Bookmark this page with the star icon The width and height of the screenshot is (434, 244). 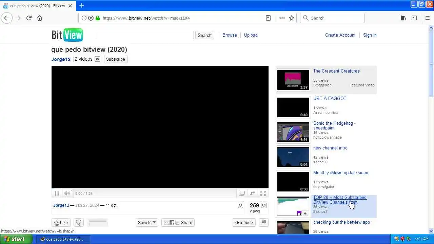(x=292, y=18)
